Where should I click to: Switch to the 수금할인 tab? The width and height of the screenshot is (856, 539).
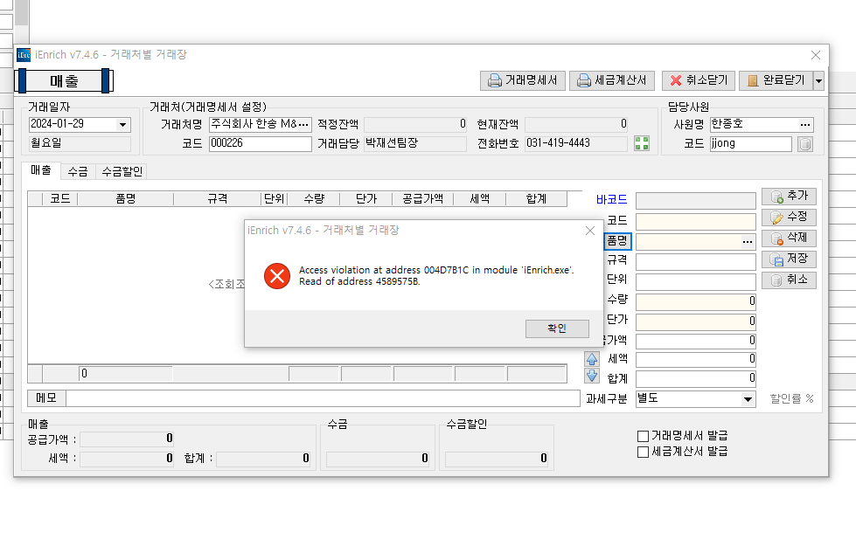[x=122, y=171]
